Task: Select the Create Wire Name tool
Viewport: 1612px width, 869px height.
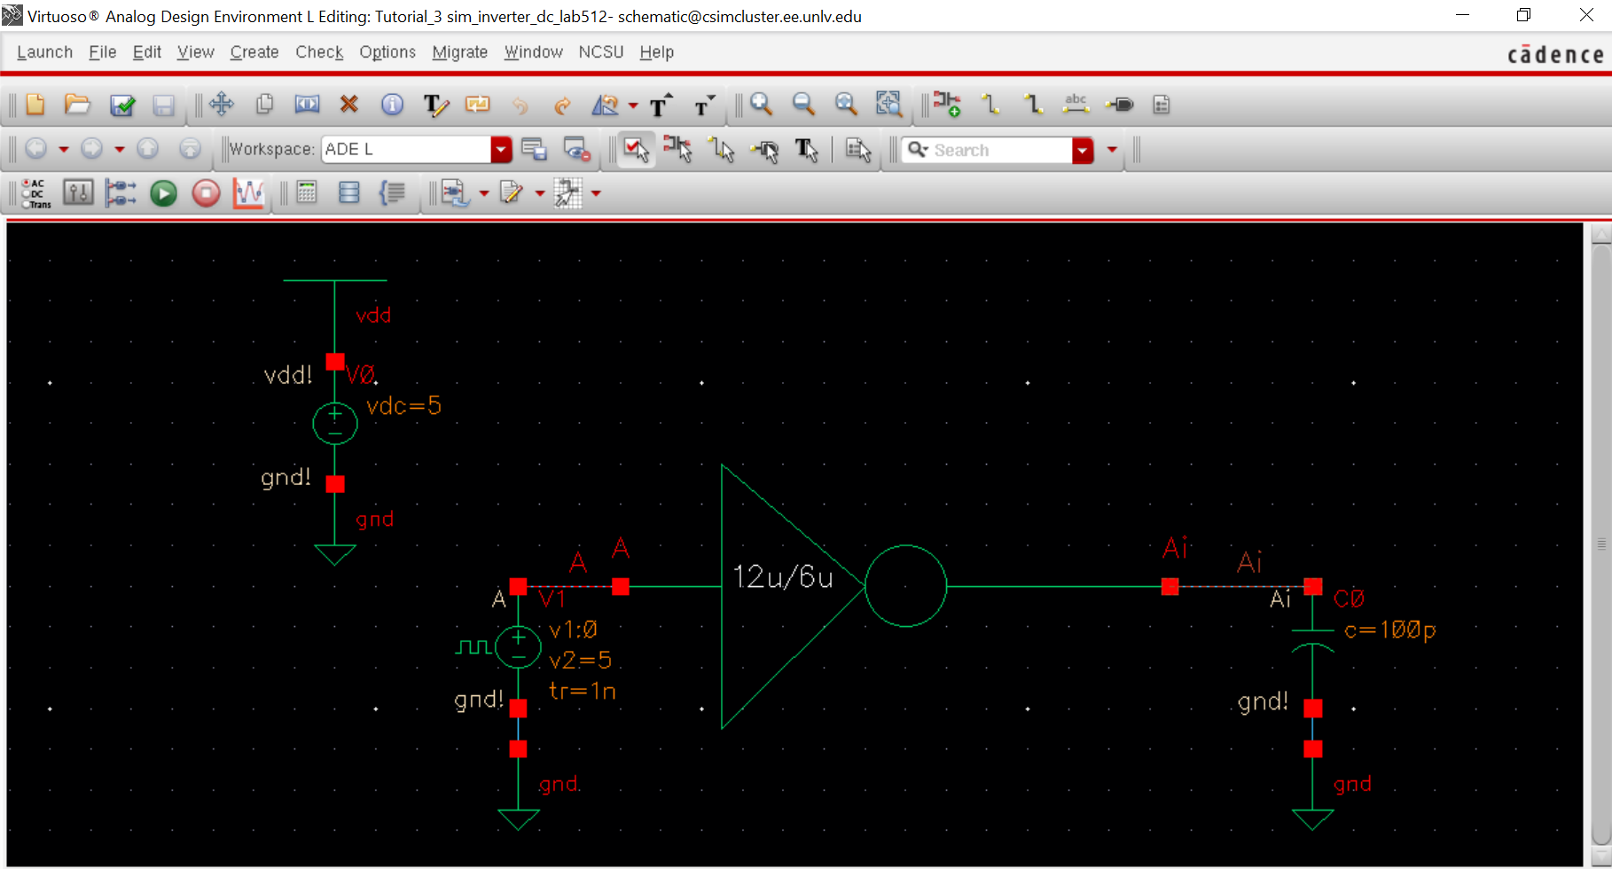Action: pyautogui.click(x=1076, y=105)
